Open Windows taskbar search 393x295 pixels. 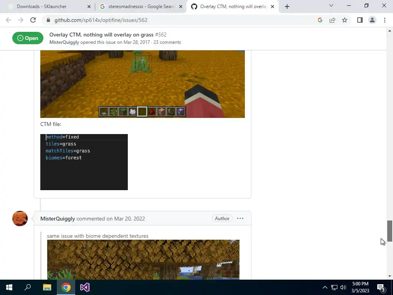tap(28, 287)
